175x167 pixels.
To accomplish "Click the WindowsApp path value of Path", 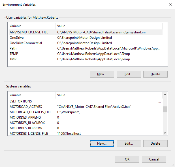I will click(x=109, y=48).
